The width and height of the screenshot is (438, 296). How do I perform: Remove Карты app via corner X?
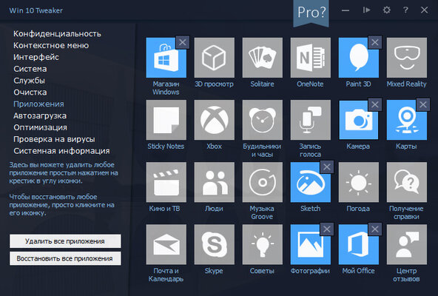[x=423, y=104]
